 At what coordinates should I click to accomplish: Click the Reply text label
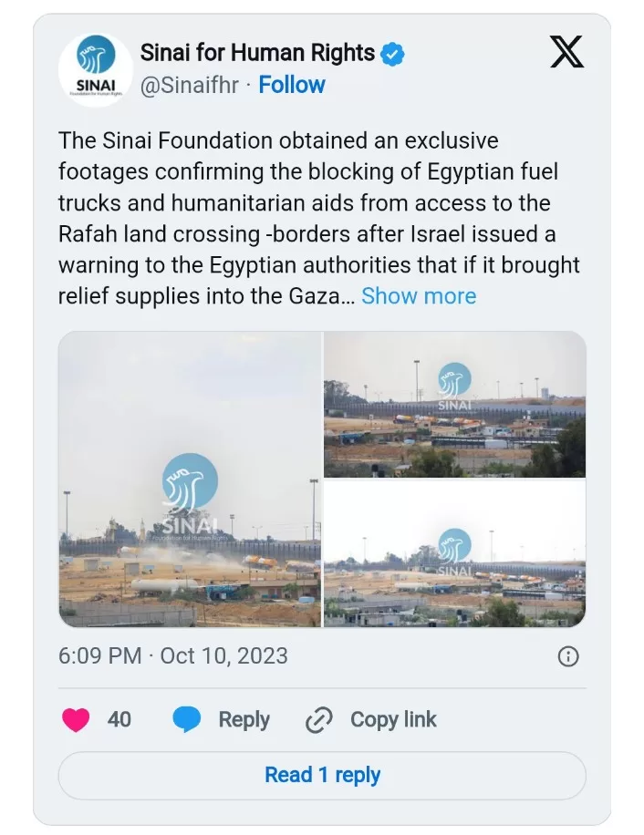tap(244, 720)
